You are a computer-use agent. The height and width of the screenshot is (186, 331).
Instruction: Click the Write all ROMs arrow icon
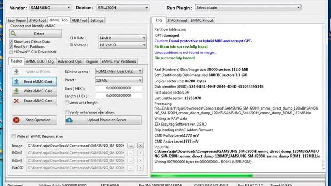pos(16,72)
